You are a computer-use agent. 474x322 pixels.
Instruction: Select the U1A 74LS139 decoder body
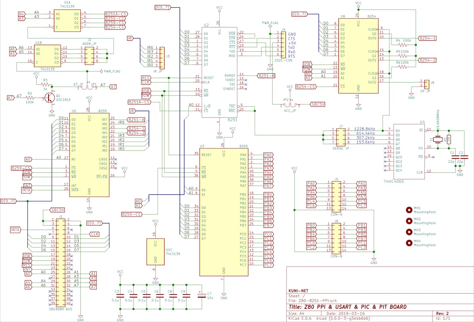[67, 21]
